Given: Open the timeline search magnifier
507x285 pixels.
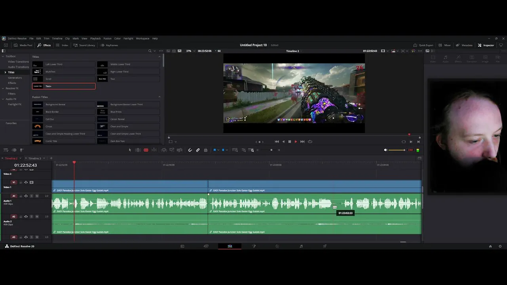Looking at the screenshot, I should click(252, 150).
